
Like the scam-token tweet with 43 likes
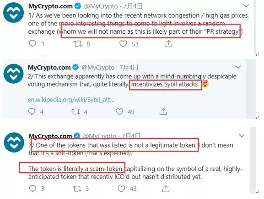click(x=121, y=189)
